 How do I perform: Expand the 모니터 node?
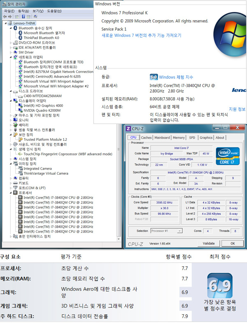click(x=11, y=120)
